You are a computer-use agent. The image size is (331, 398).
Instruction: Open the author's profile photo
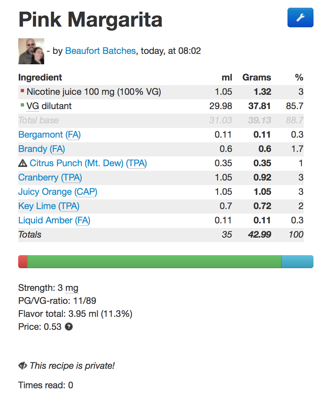[x=31, y=51]
